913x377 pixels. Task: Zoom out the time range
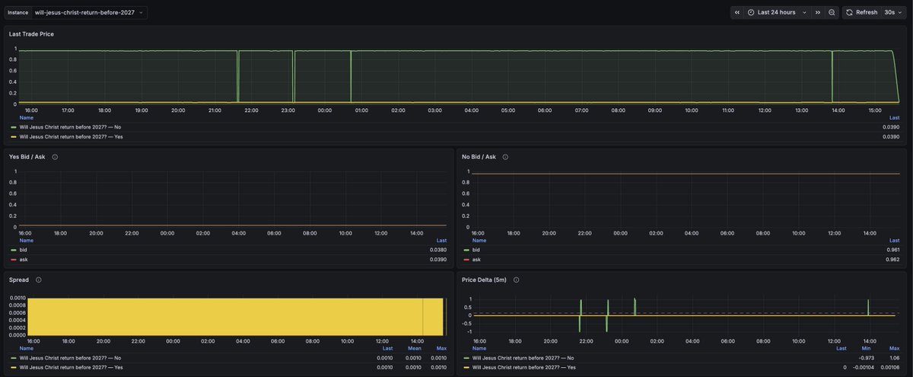832,12
